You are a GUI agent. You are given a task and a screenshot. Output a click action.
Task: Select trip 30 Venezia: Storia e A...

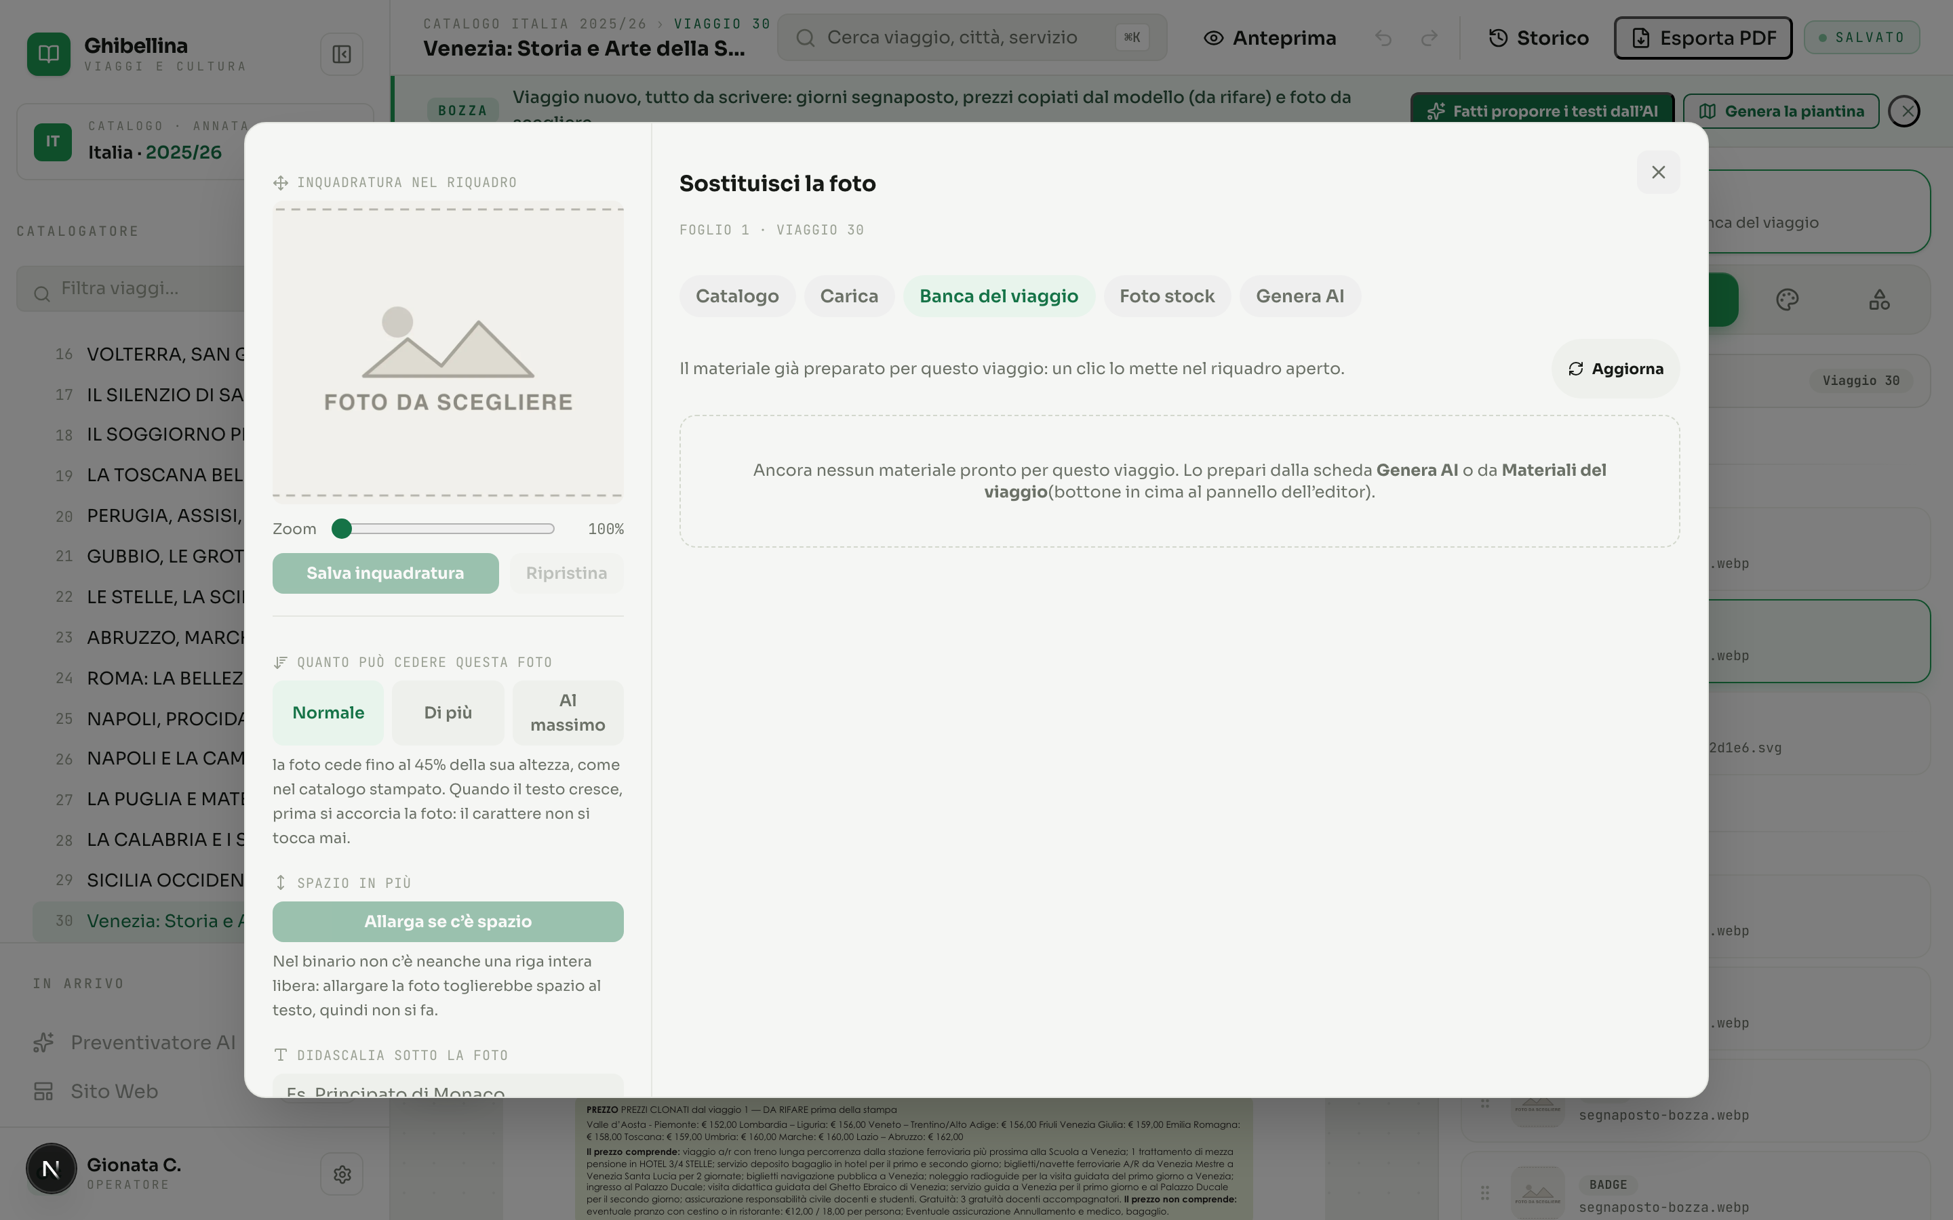click(x=138, y=920)
